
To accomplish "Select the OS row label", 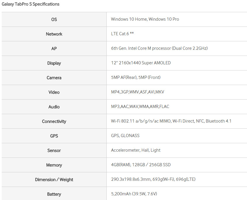I will click(54, 20).
